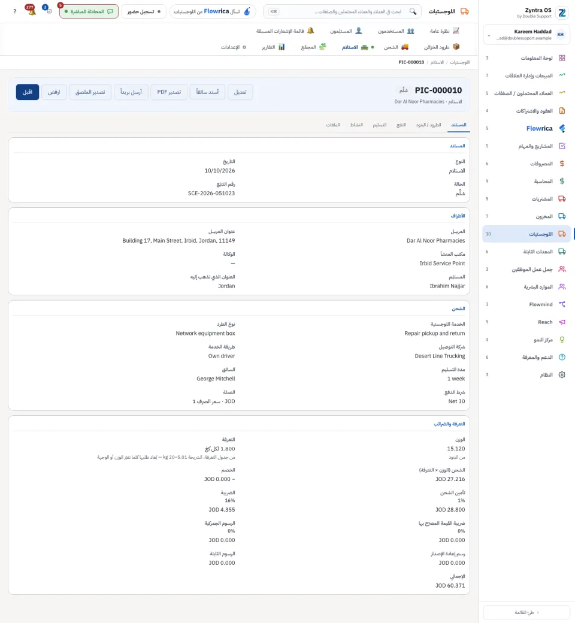Click Ask Flowrica about logistics button
Viewport: 575px width, 623px height.
213,11
